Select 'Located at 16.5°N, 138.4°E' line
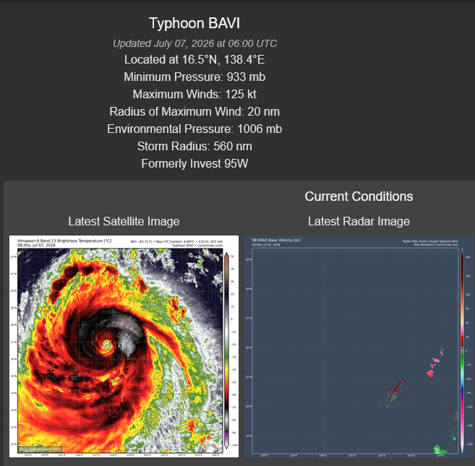This screenshot has height=466, width=475. pos(194,60)
